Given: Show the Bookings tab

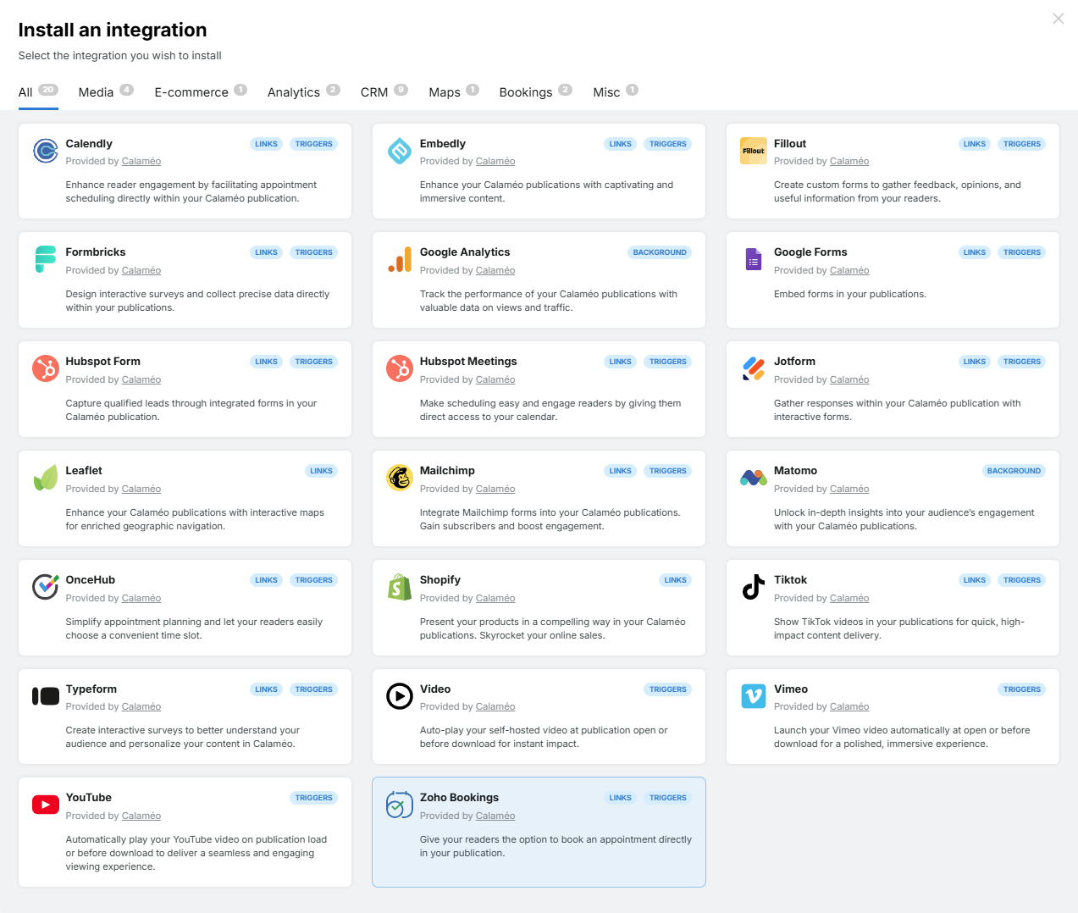Looking at the screenshot, I should click(535, 91).
